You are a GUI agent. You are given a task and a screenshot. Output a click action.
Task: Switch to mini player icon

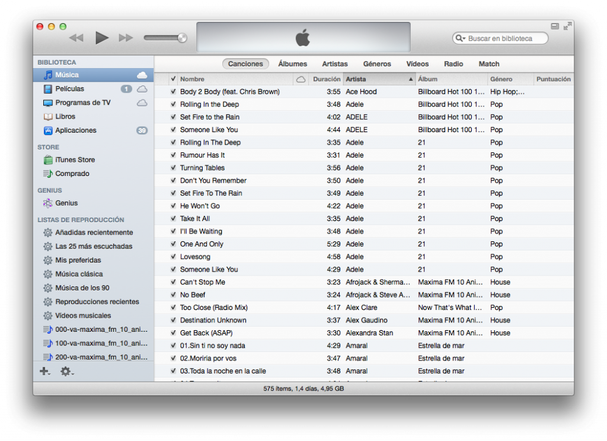click(x=555, y=26)
